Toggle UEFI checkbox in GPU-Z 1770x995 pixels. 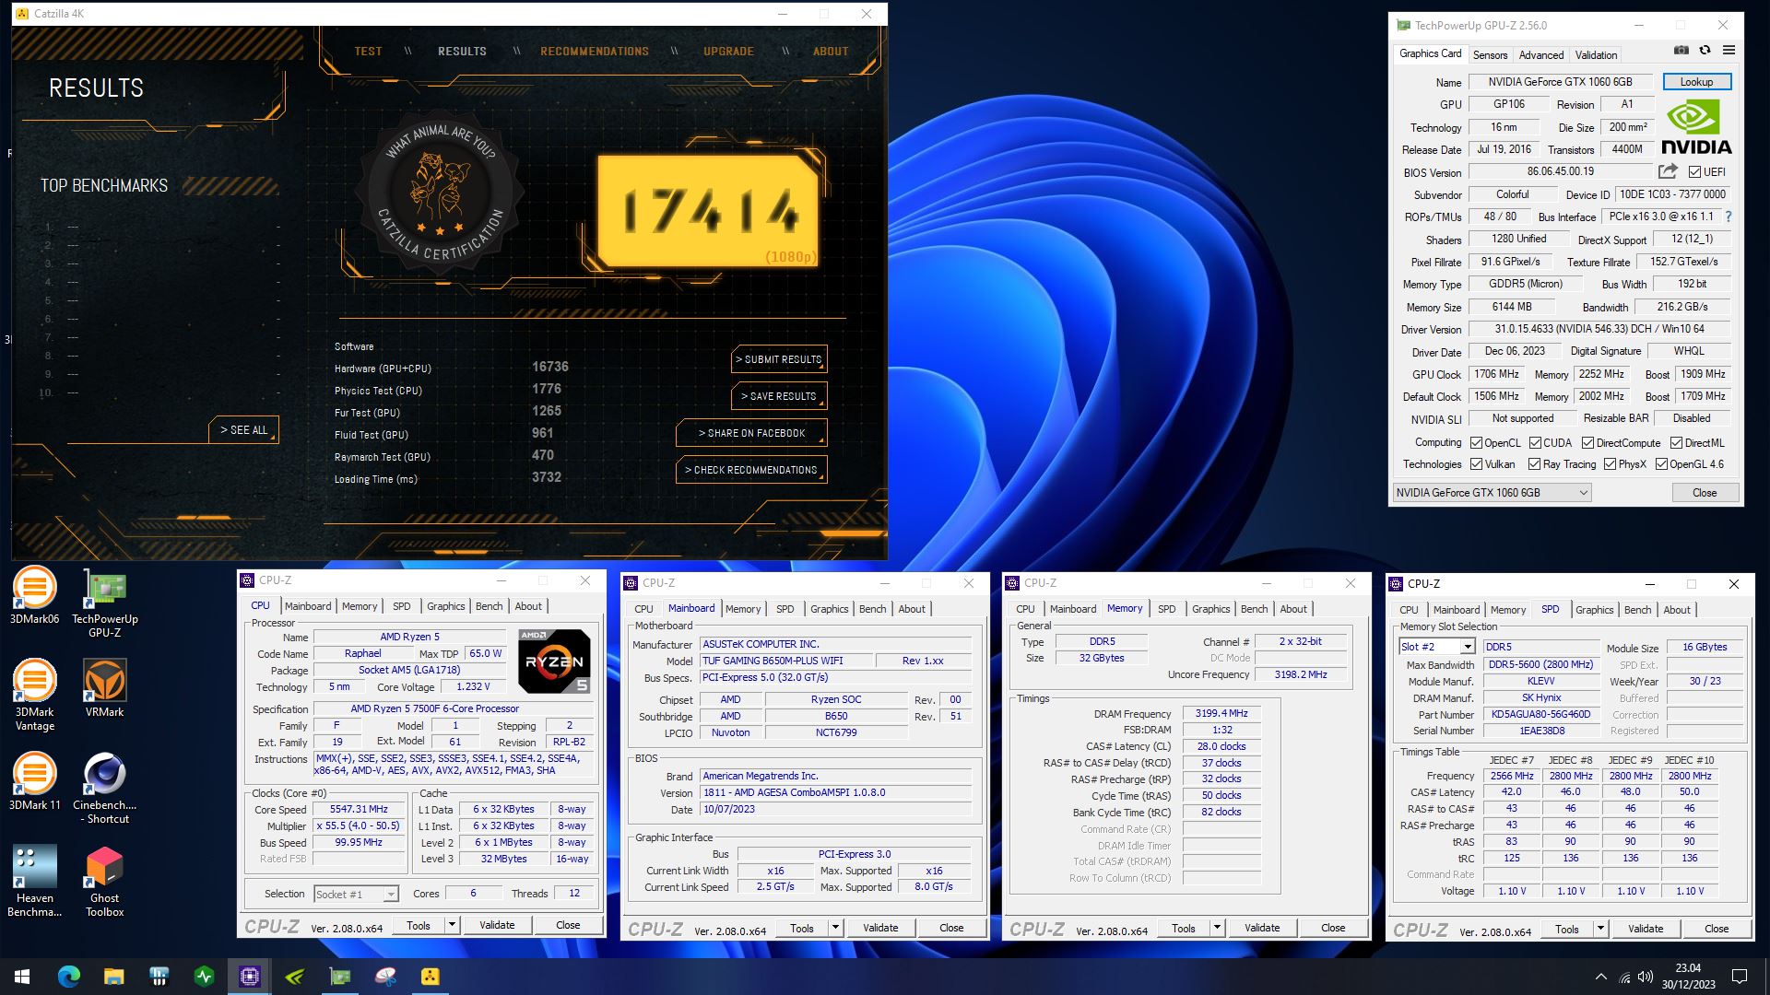pyautogui.click(x=1694, y=172)
